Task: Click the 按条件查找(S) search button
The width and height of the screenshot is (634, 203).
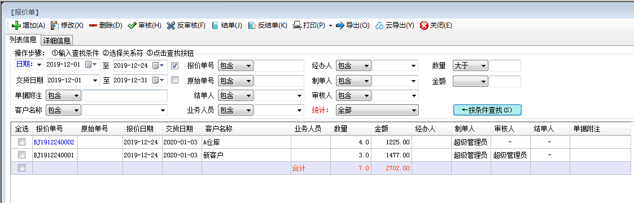Action: (x=487, y=110)
